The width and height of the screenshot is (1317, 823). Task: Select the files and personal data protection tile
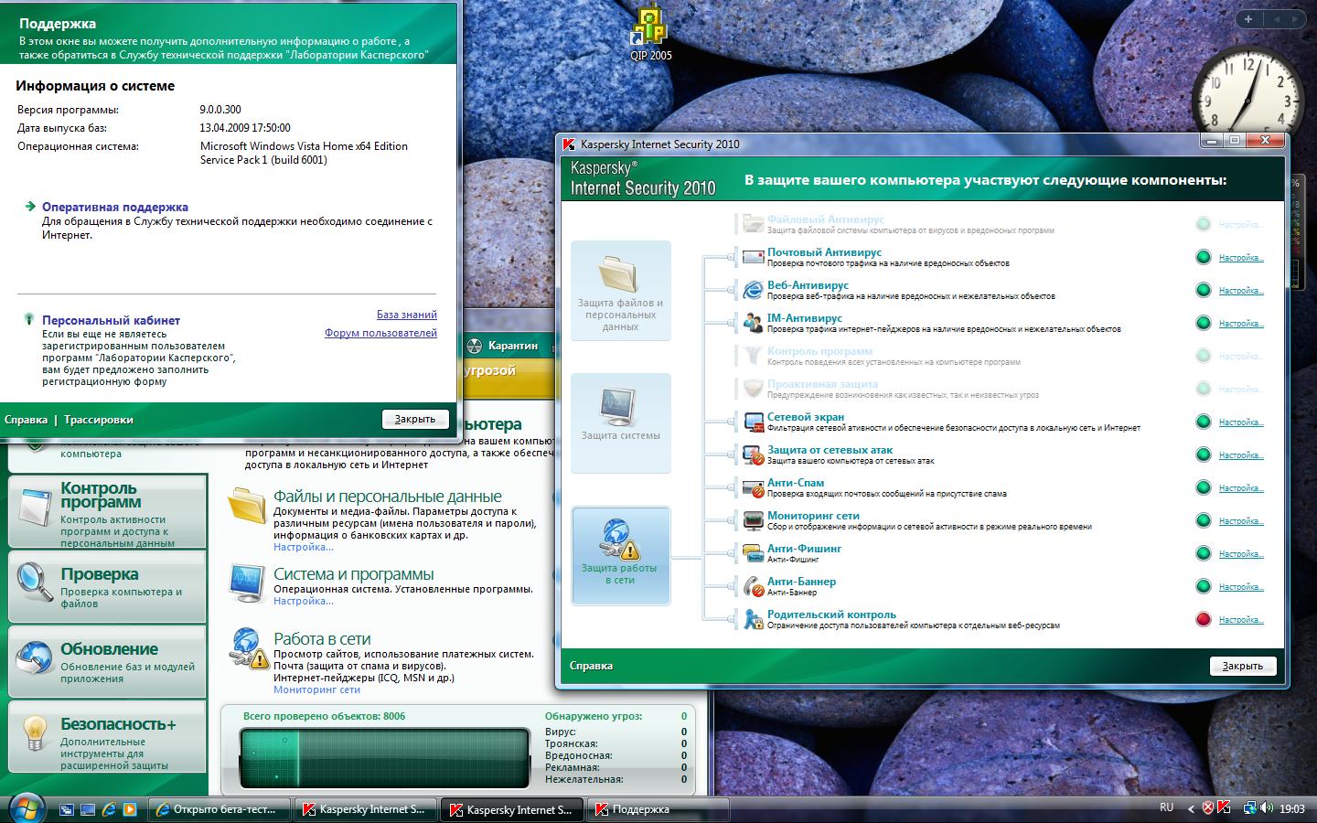(621, 291)
